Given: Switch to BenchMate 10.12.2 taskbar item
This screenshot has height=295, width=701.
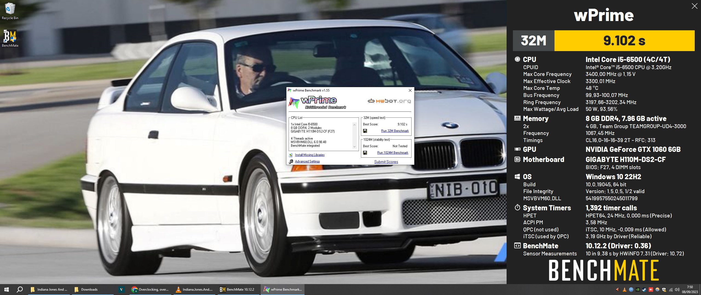Looking at the screenshot, I should pos(238,290).
